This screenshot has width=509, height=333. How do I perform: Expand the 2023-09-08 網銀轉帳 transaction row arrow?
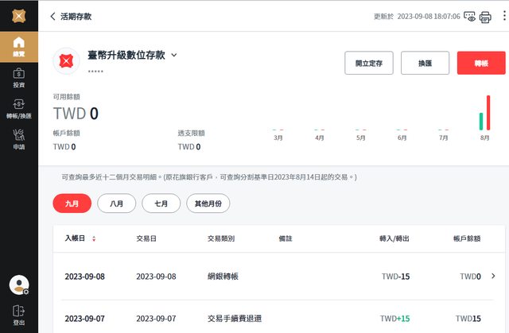[493, 276]
